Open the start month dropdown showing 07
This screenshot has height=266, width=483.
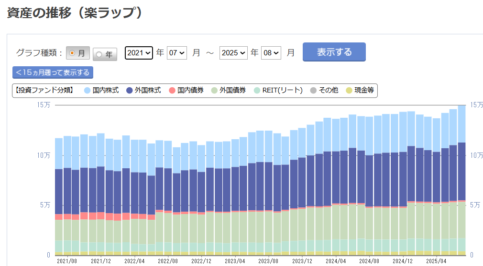click(177, 53)
